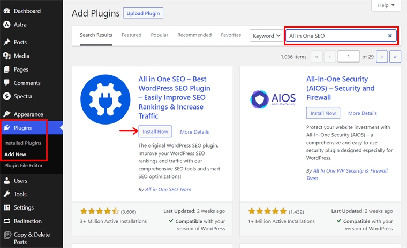Open the All in One SEO plugin title link
This screenshot has height=248, width=407.
pyautogui.click(x=175, y=97)
